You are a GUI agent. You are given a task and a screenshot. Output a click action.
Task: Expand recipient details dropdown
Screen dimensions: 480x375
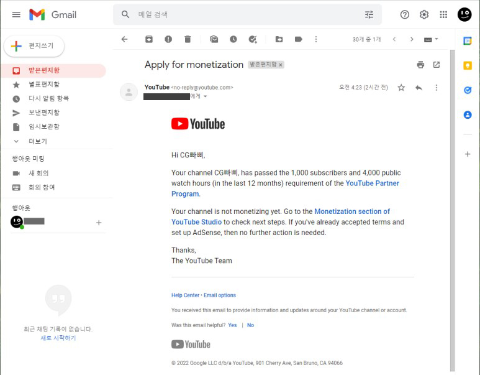click(x=206, y=96)
